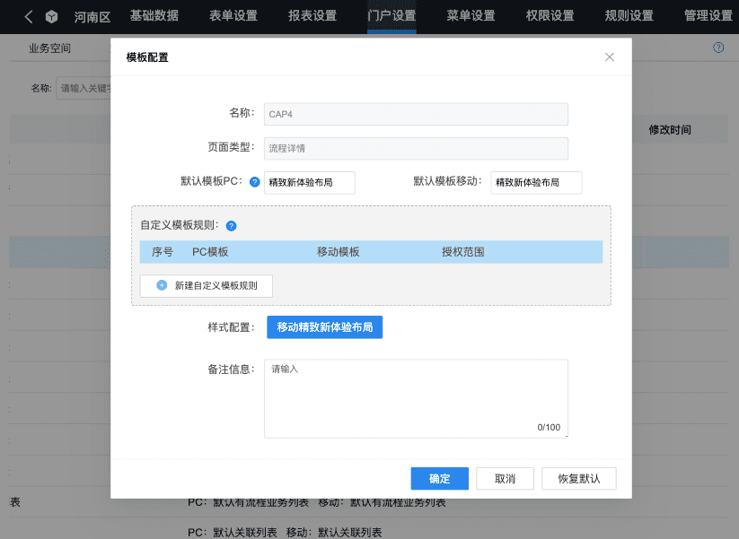Click the 移动精致新体验布局 style button
The image size is (739, 539).
(x=325, y=327)
